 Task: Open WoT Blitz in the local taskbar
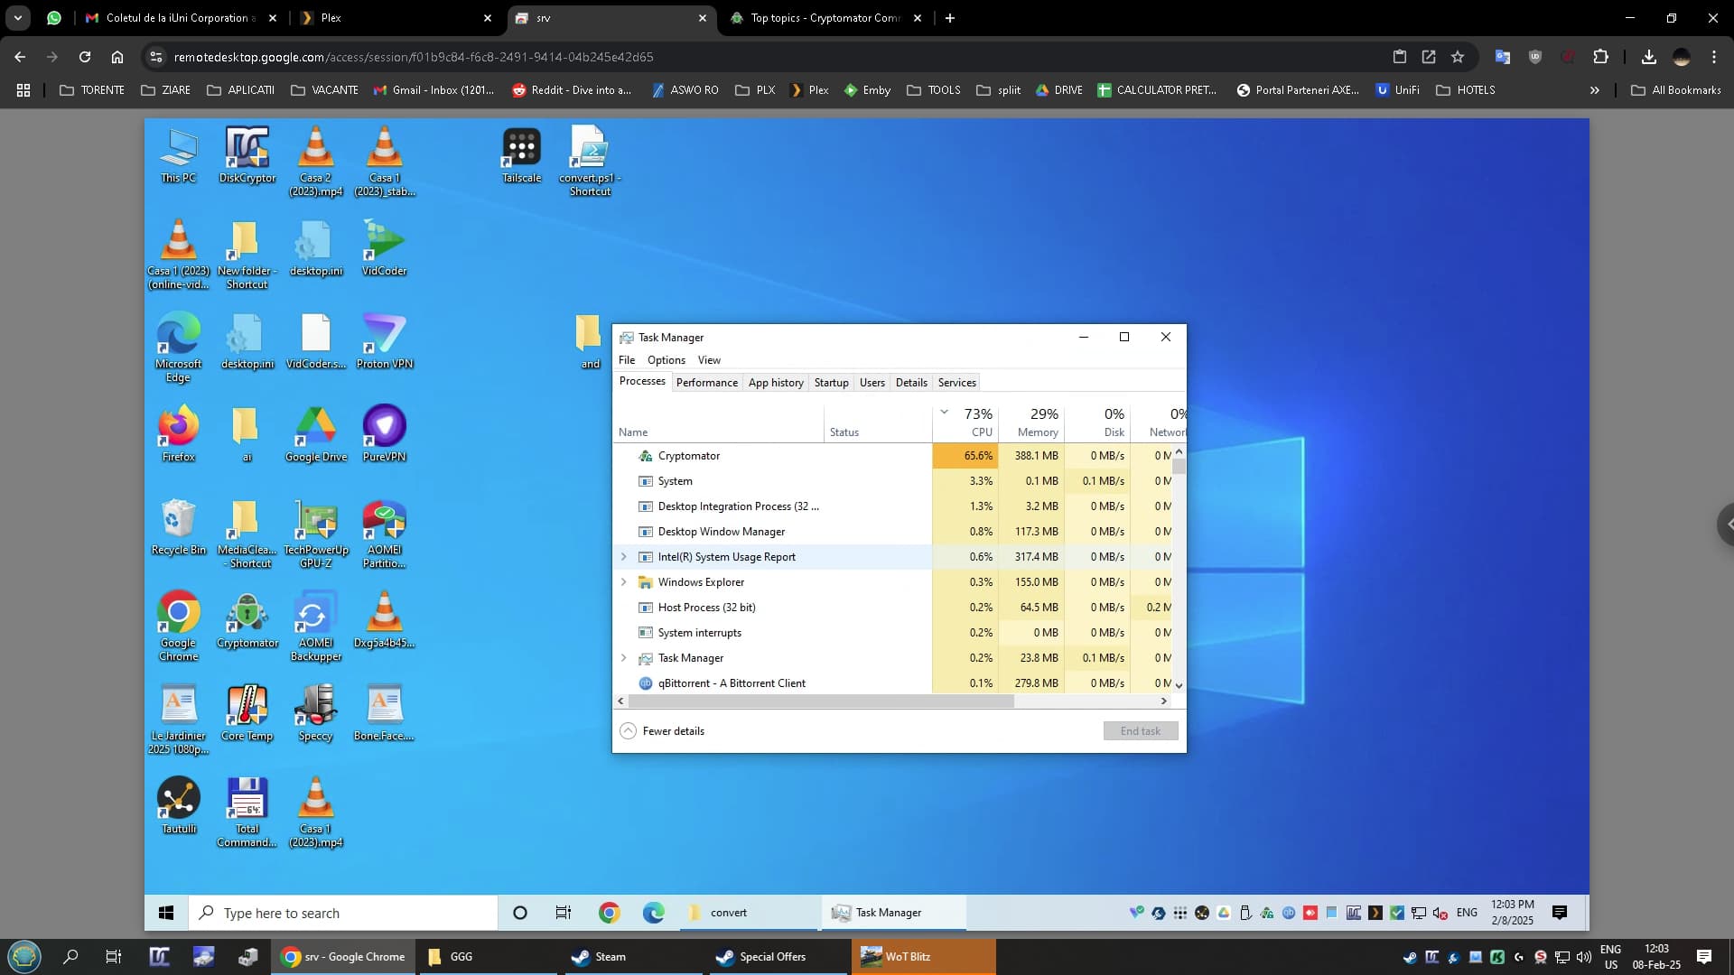pyautogui.click(x=923, y=957)
